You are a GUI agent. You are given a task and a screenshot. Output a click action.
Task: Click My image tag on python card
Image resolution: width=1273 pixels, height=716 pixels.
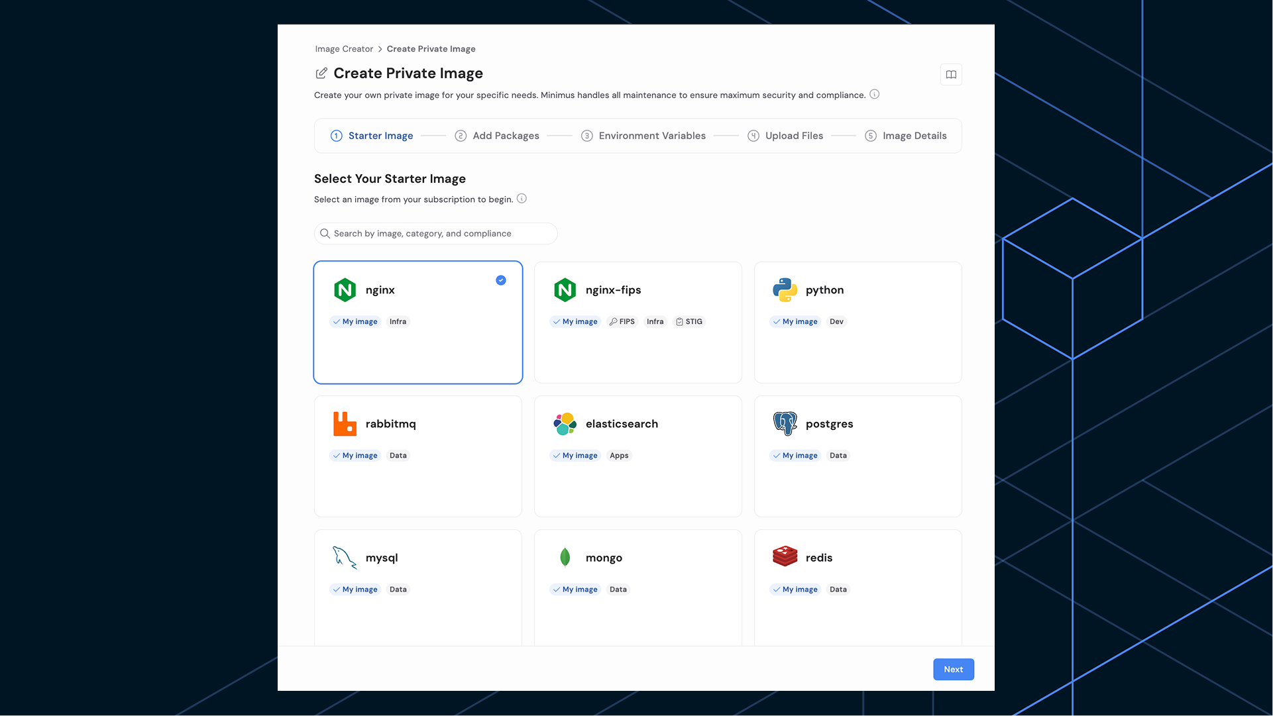pyautogui.click(x=795, y=322)
